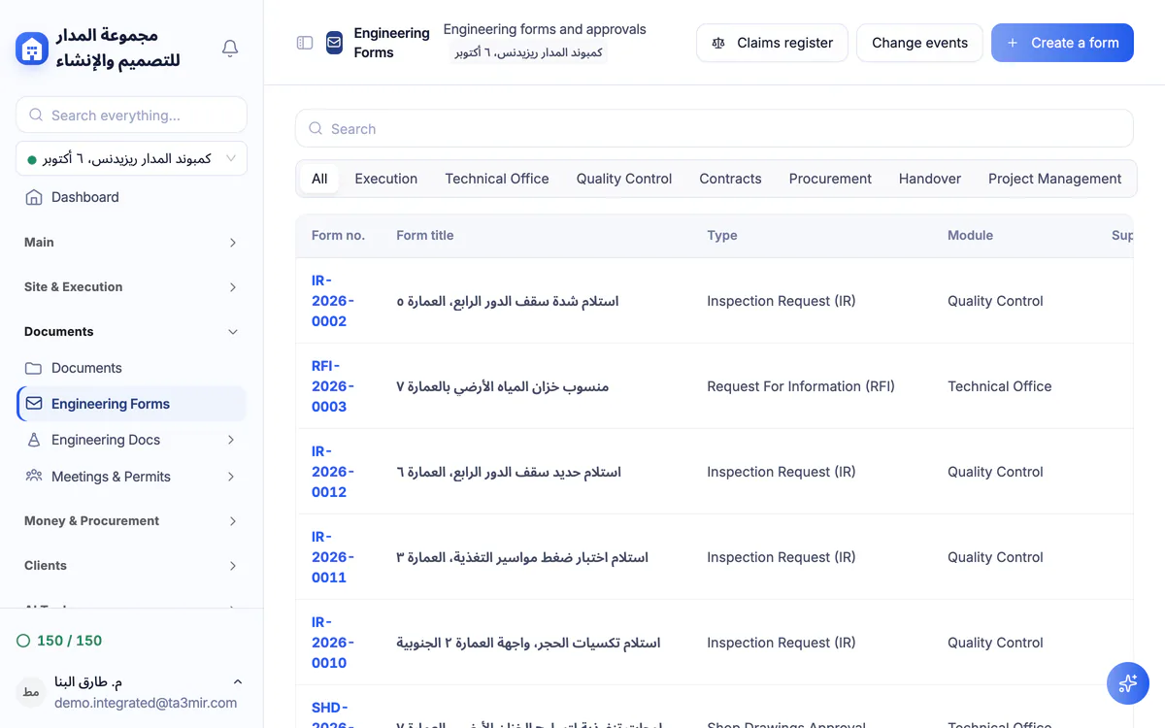
Task: Open form RFI-2026-0003
Action: (333, 386)
